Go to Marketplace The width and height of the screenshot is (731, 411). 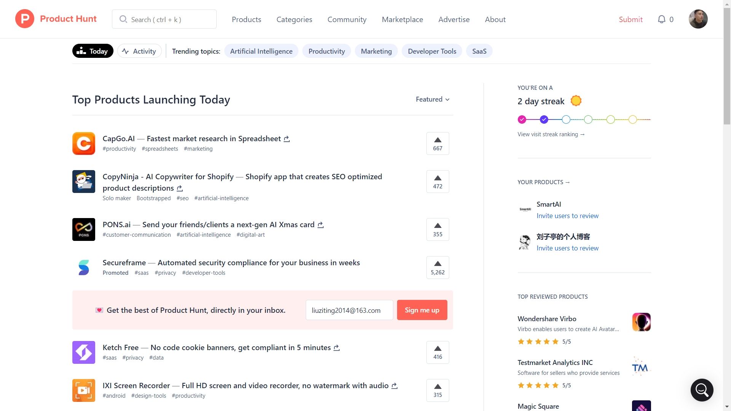[x=402, y=19]
